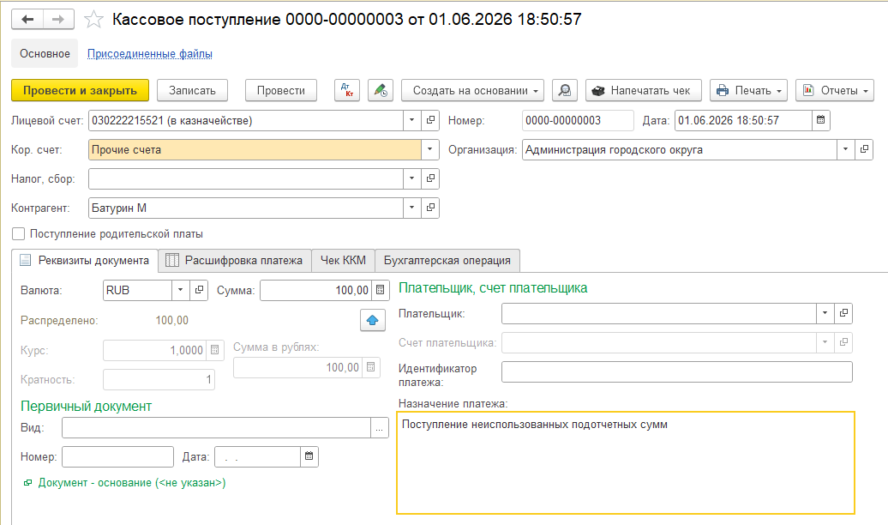Click into Назначение платежа text area
The height and width of the screenshot is (525, 888).
625,462
